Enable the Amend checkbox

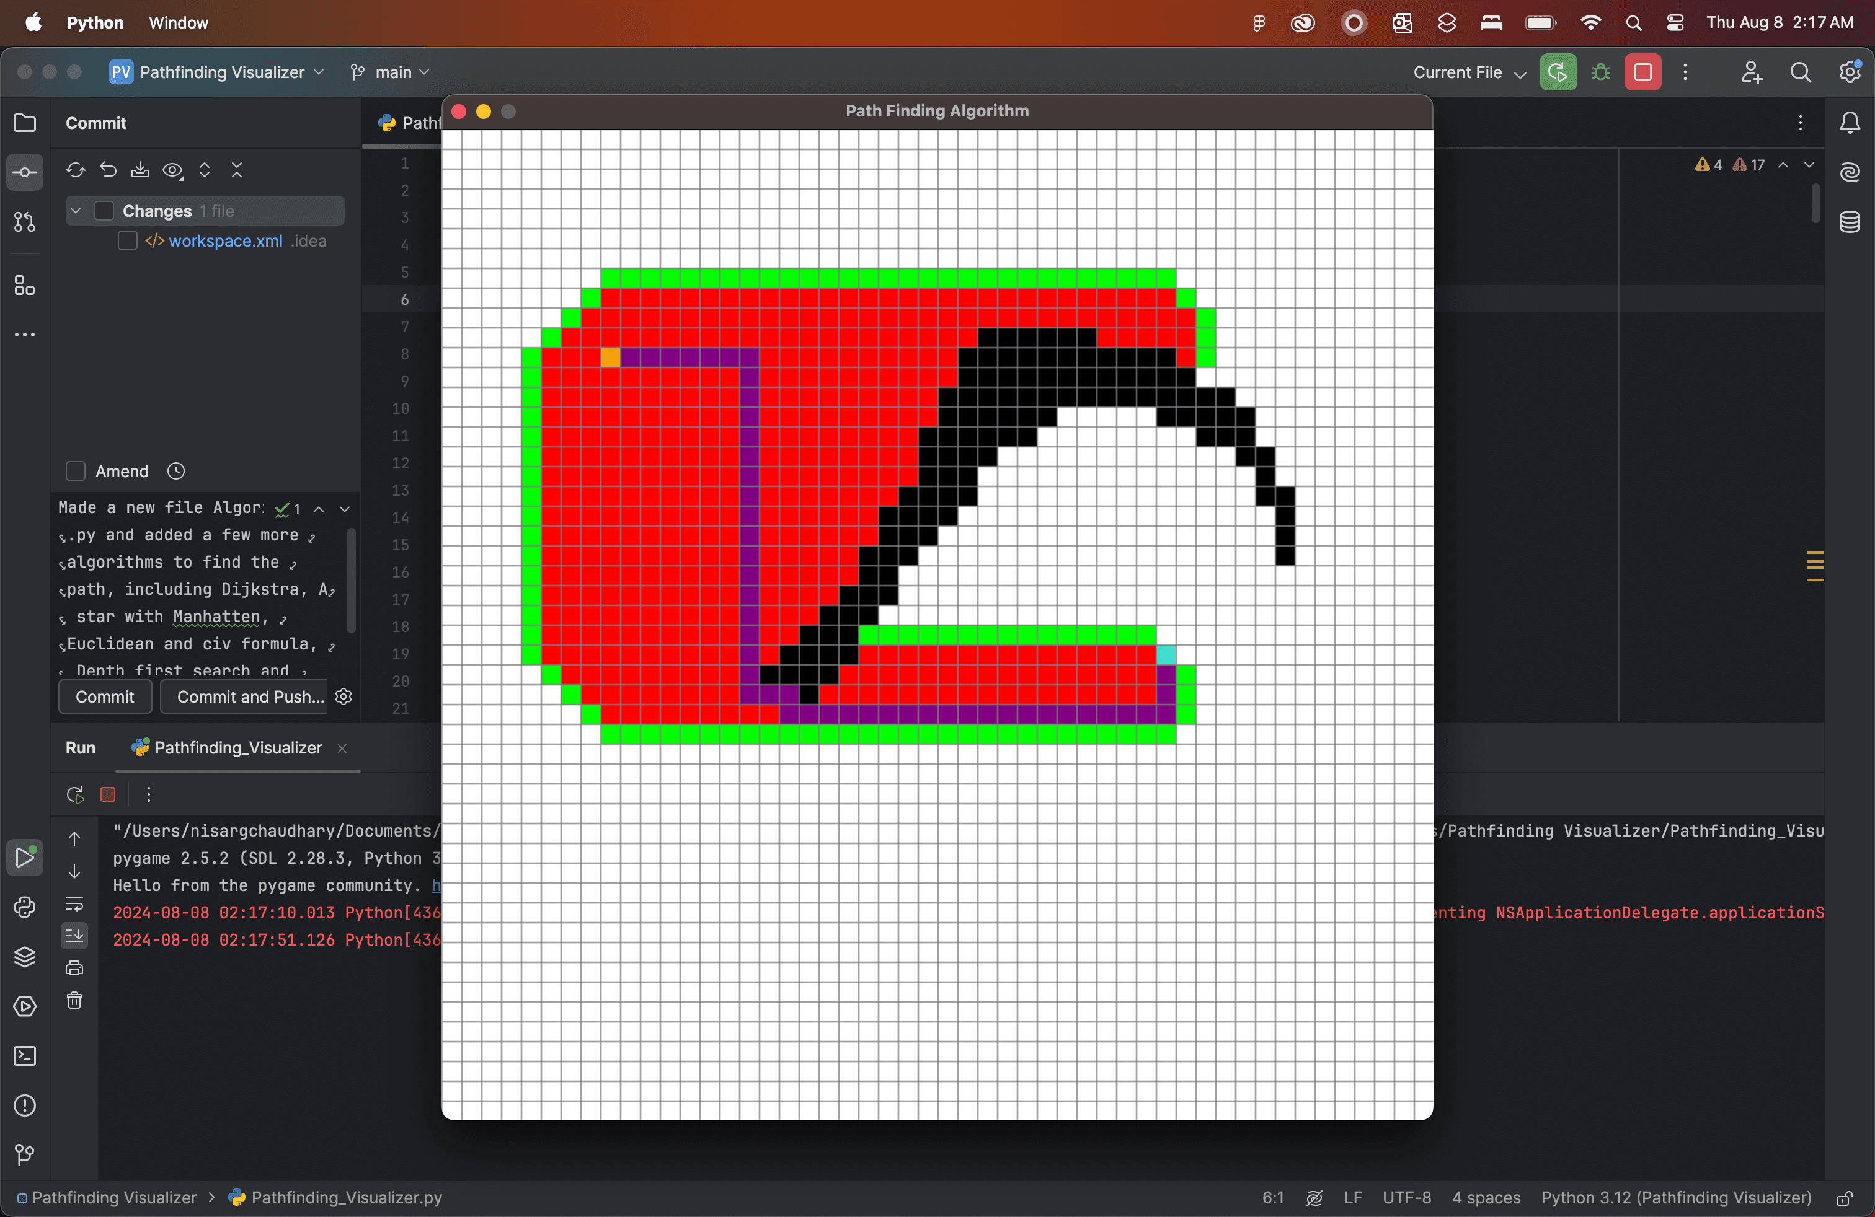point(76,471)
